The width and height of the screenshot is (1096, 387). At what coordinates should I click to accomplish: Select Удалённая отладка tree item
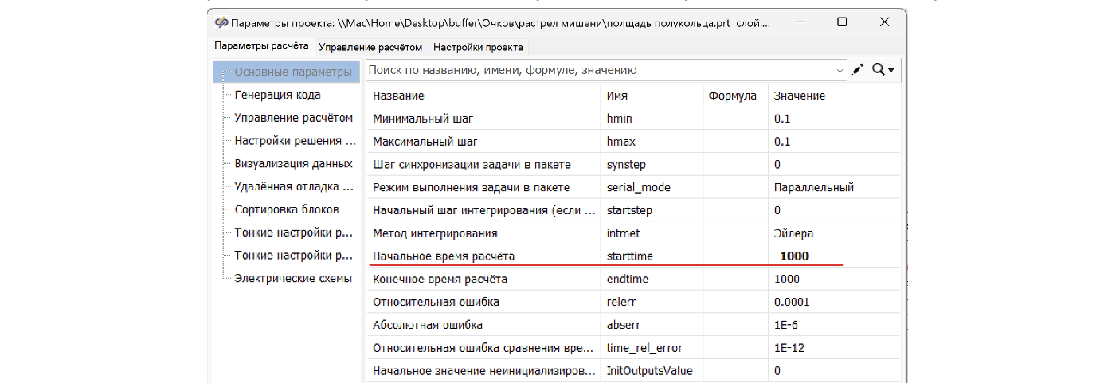pyautogui.click(x=293, y=186)
